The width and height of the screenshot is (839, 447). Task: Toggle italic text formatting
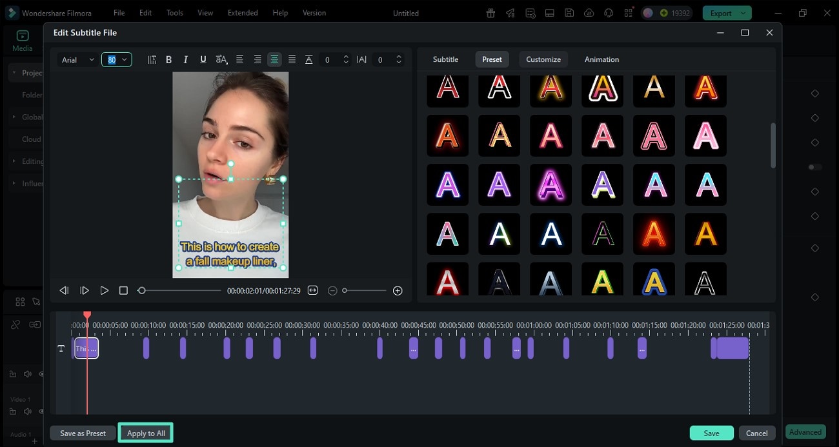pos(186,59)
